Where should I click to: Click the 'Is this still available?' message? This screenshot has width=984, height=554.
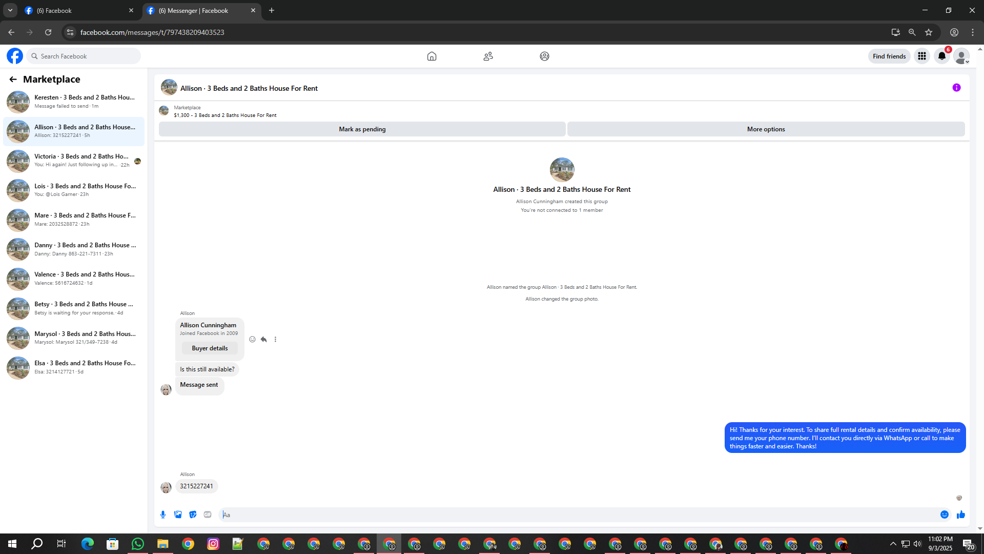[x=207, y=369]
